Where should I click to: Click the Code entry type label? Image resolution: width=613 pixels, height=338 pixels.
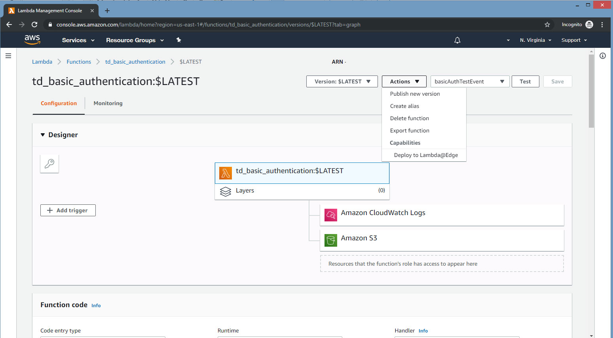coord(61,330)
